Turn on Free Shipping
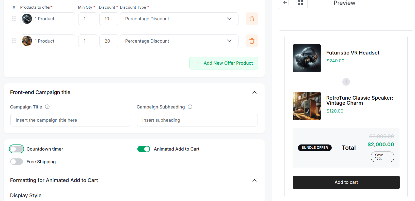The image size is (415, 201). tap(17, 161)
